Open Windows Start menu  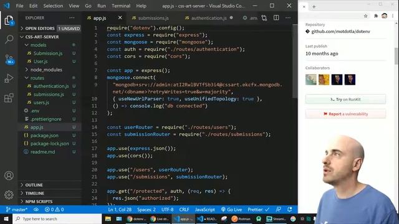6,218
